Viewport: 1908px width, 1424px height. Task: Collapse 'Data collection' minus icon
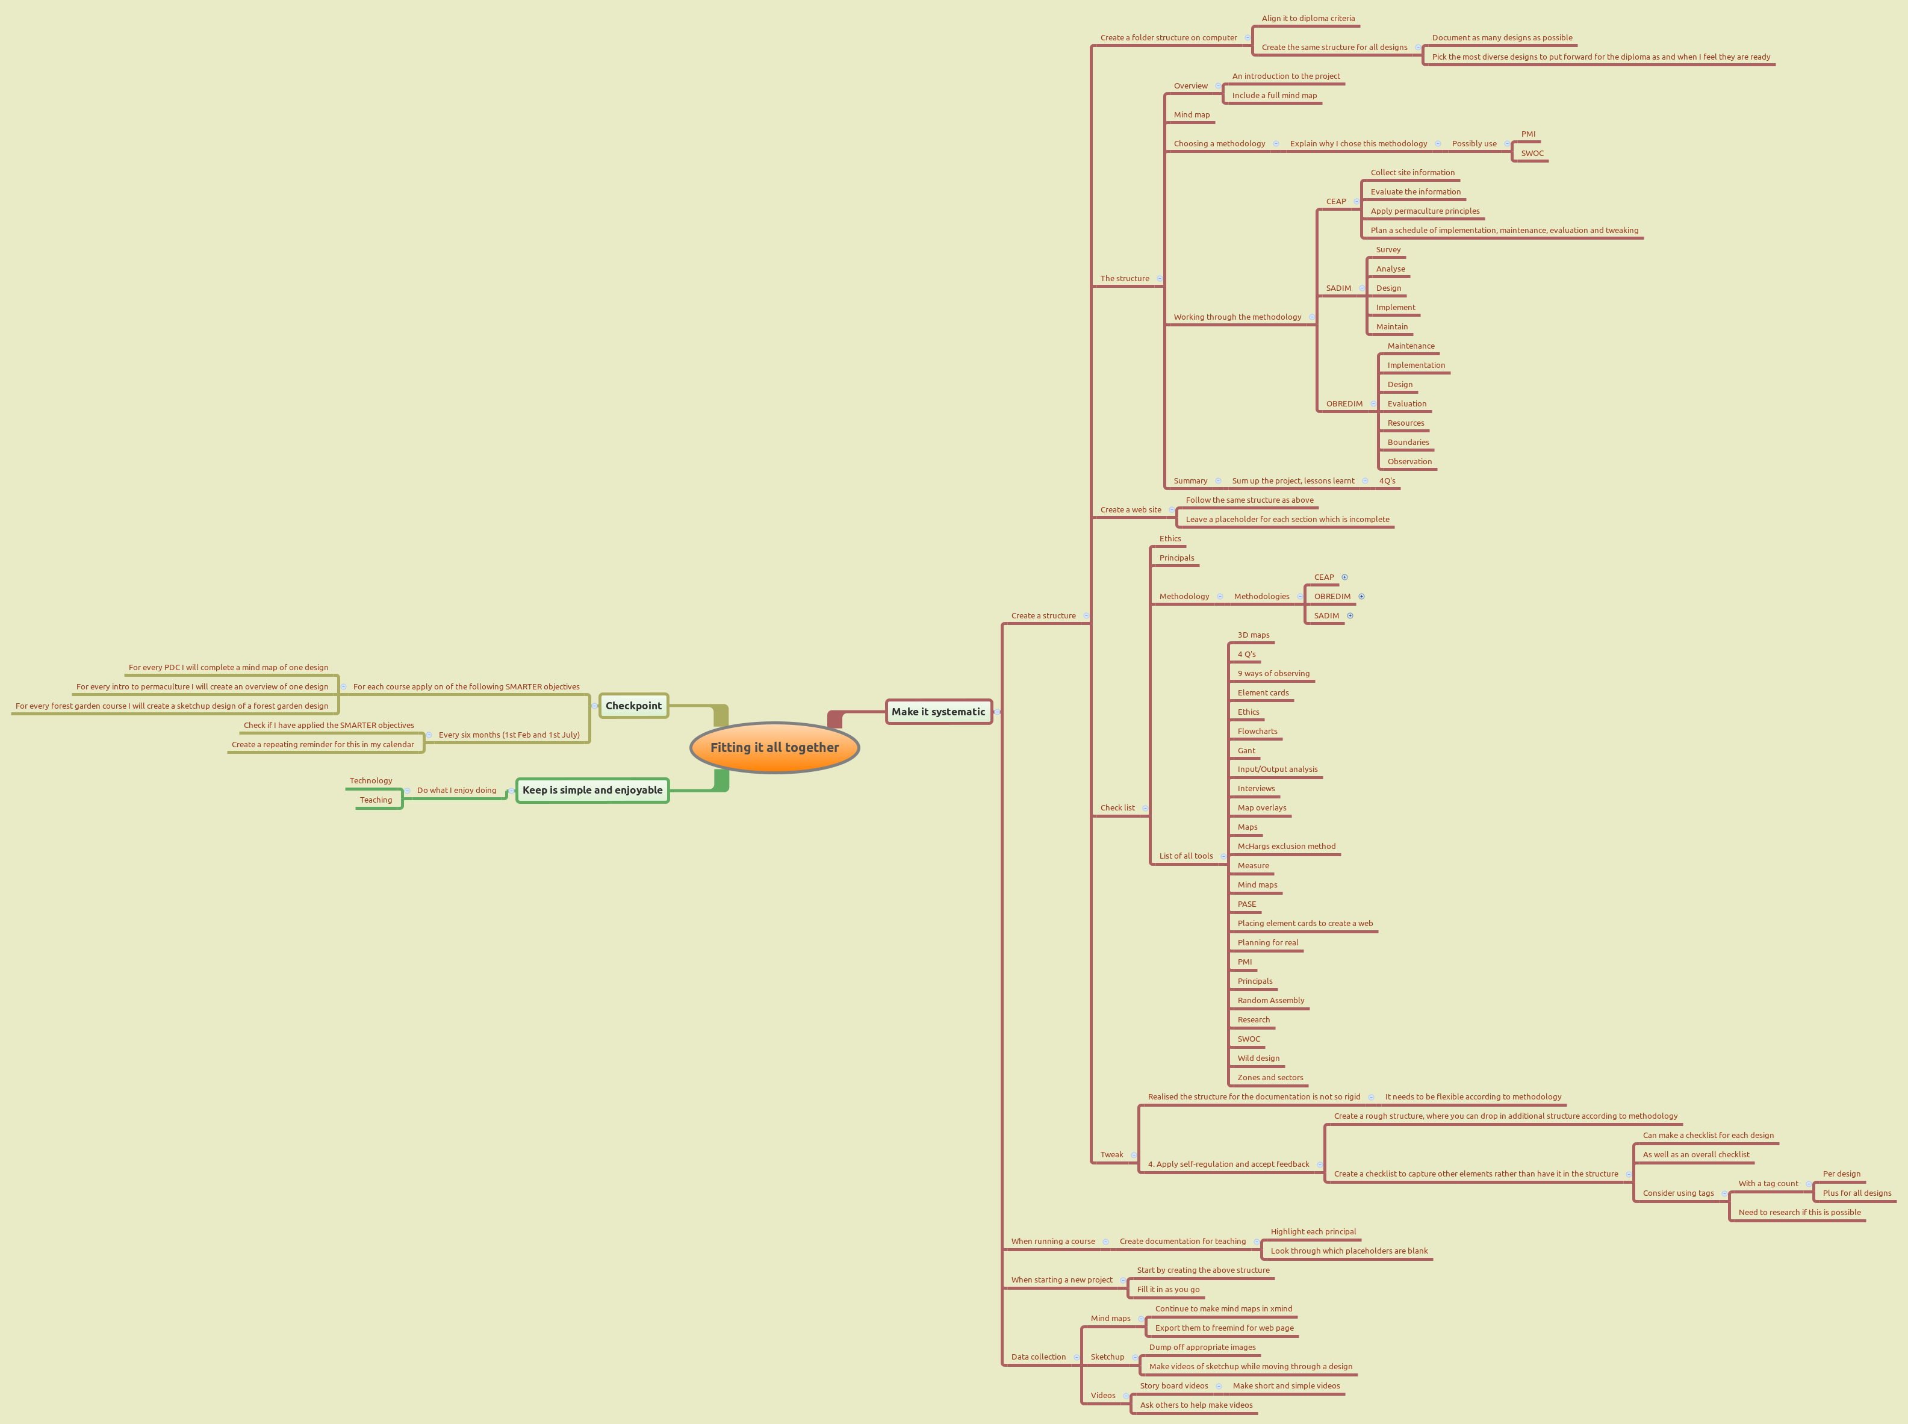[x=1077, y=1358]
